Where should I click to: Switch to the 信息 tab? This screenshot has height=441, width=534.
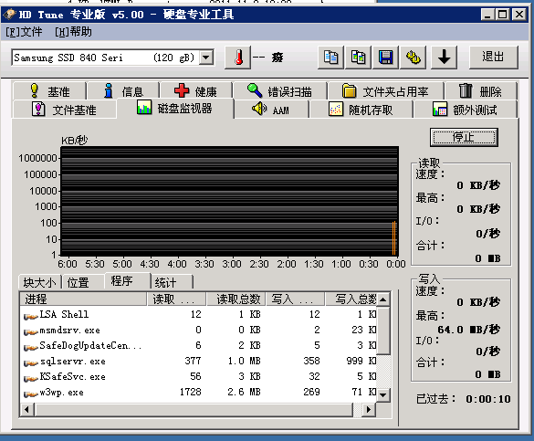pyautogui.click(x=123, y=91)
